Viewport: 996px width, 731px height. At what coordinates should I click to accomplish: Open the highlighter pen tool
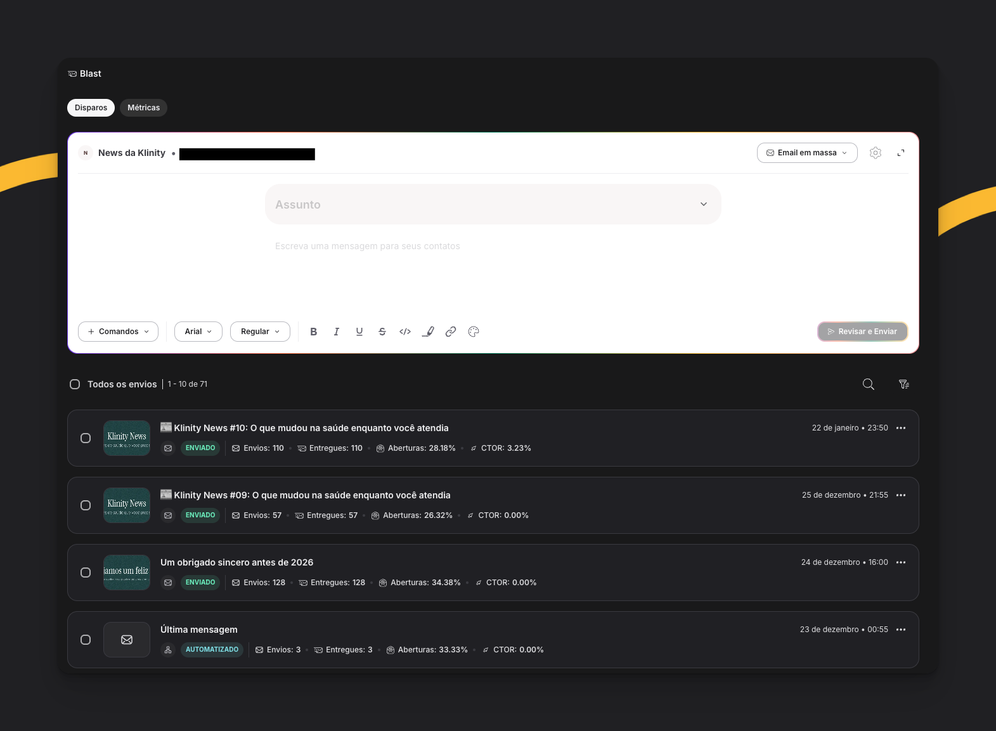(x=428, y=332)
